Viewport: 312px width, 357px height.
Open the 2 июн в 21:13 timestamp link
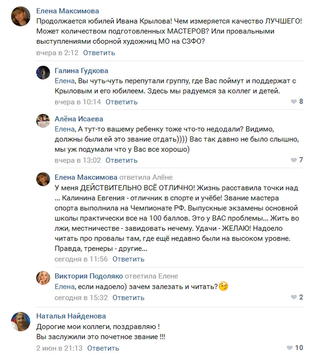point(59,348)
